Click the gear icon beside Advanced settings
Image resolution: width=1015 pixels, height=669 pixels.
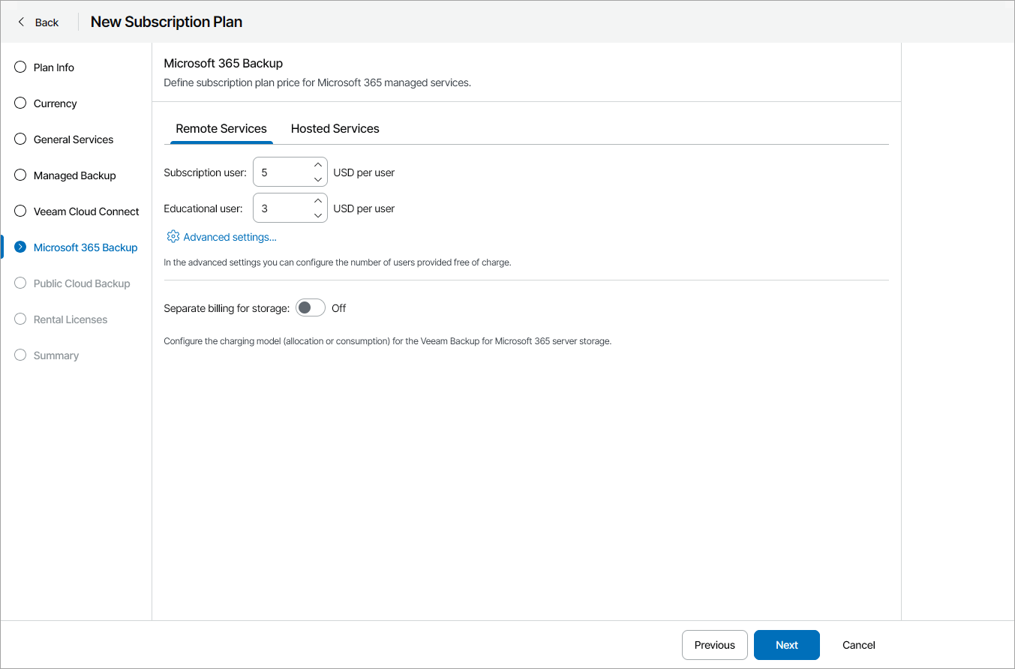coord(173,236)
